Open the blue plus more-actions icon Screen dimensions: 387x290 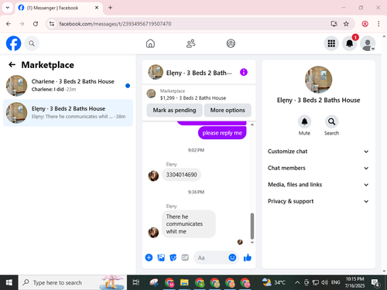pyautogui.click(x=149, y=258)
